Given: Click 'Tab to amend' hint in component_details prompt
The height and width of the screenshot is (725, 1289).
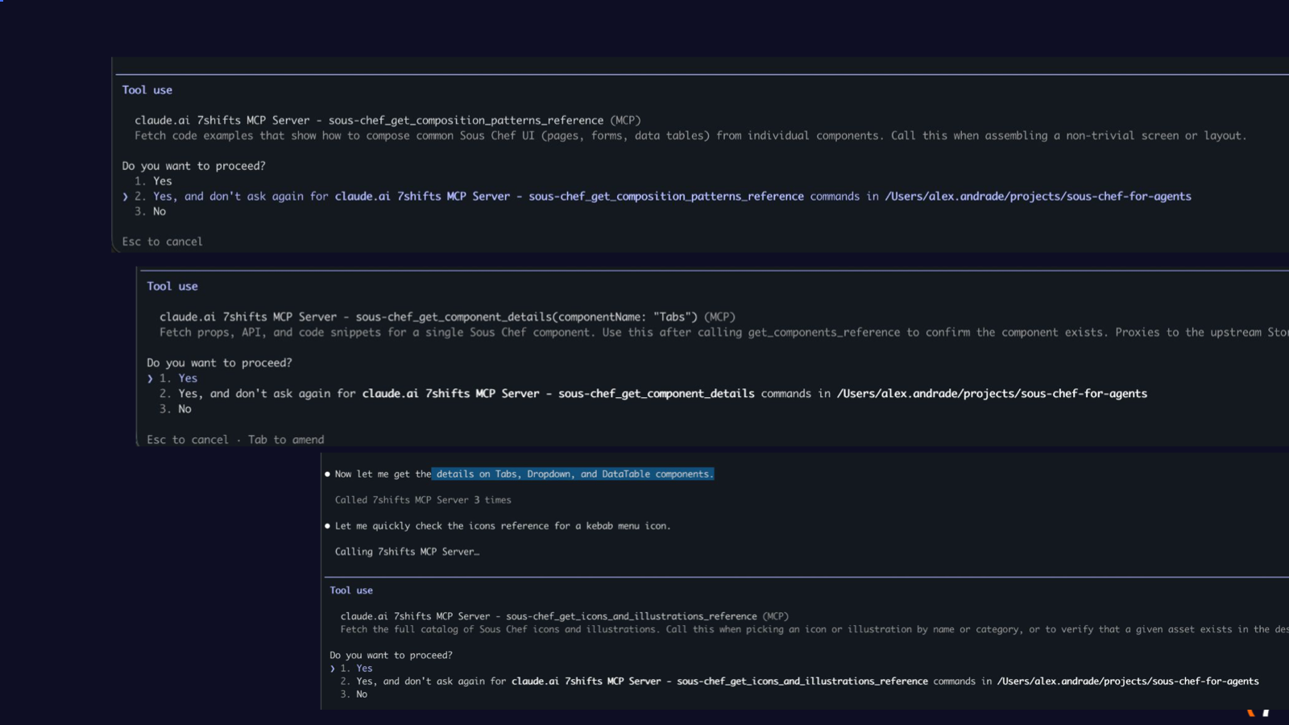Looking at the screenshot, I should tap(286, 440).
